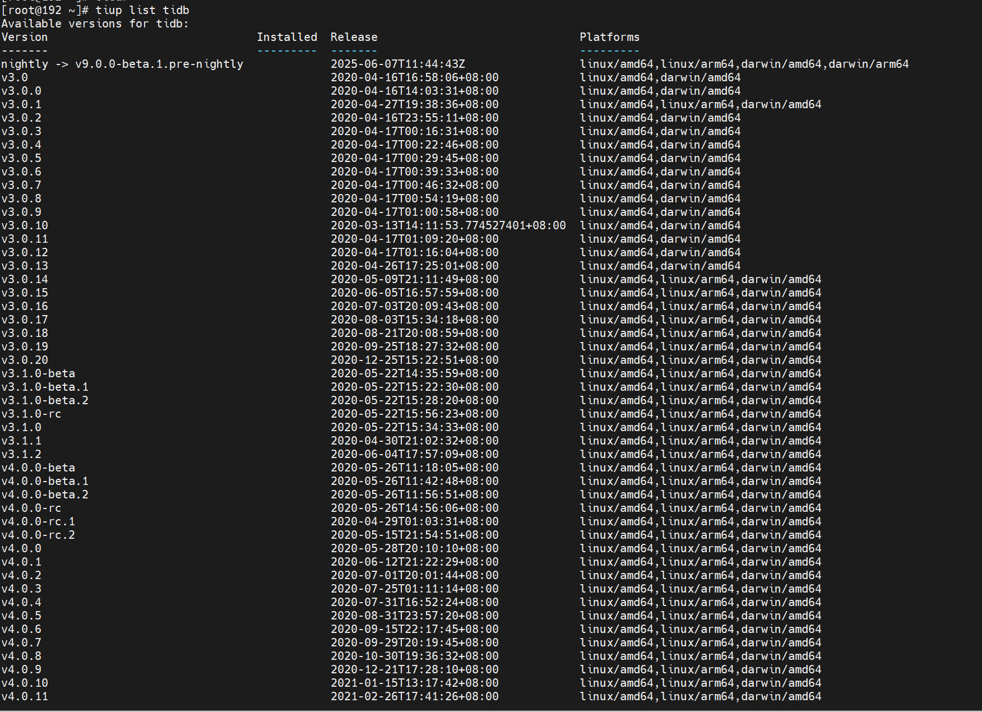Click the 'v3.0.9' version entry
This screenshot has height=712, width=982.
pyautogui.click(x=21, y=212)
